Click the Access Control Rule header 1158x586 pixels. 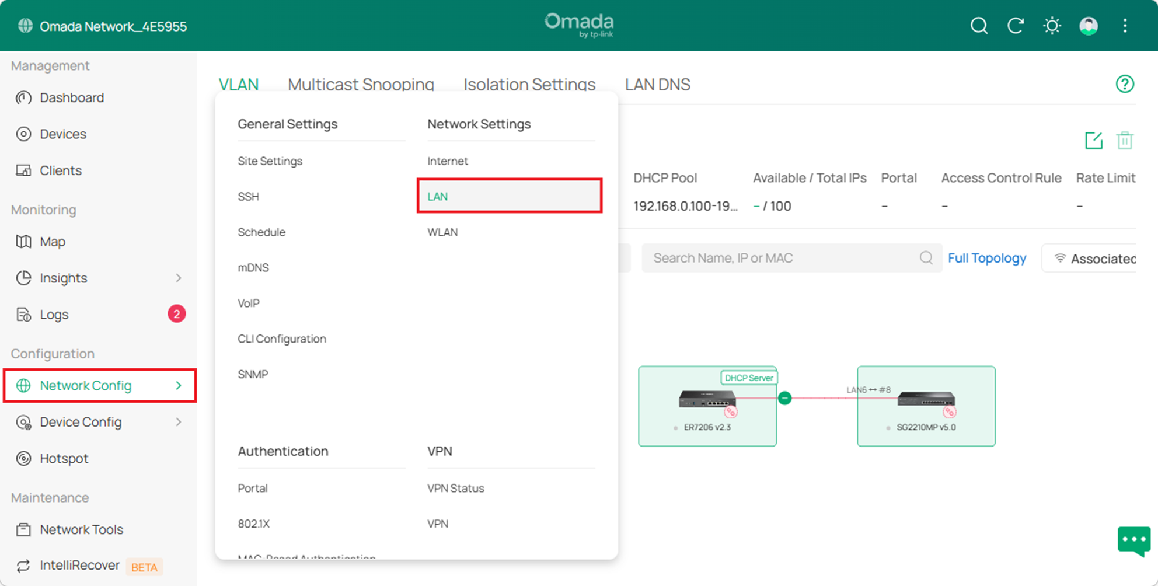click(1001, 178)
